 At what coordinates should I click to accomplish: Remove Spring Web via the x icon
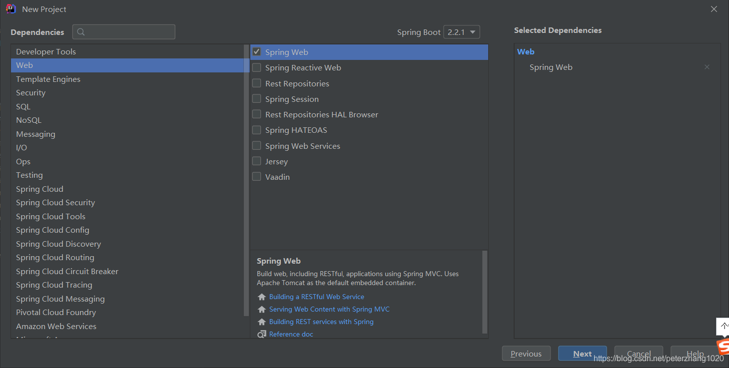pos(707,67)
